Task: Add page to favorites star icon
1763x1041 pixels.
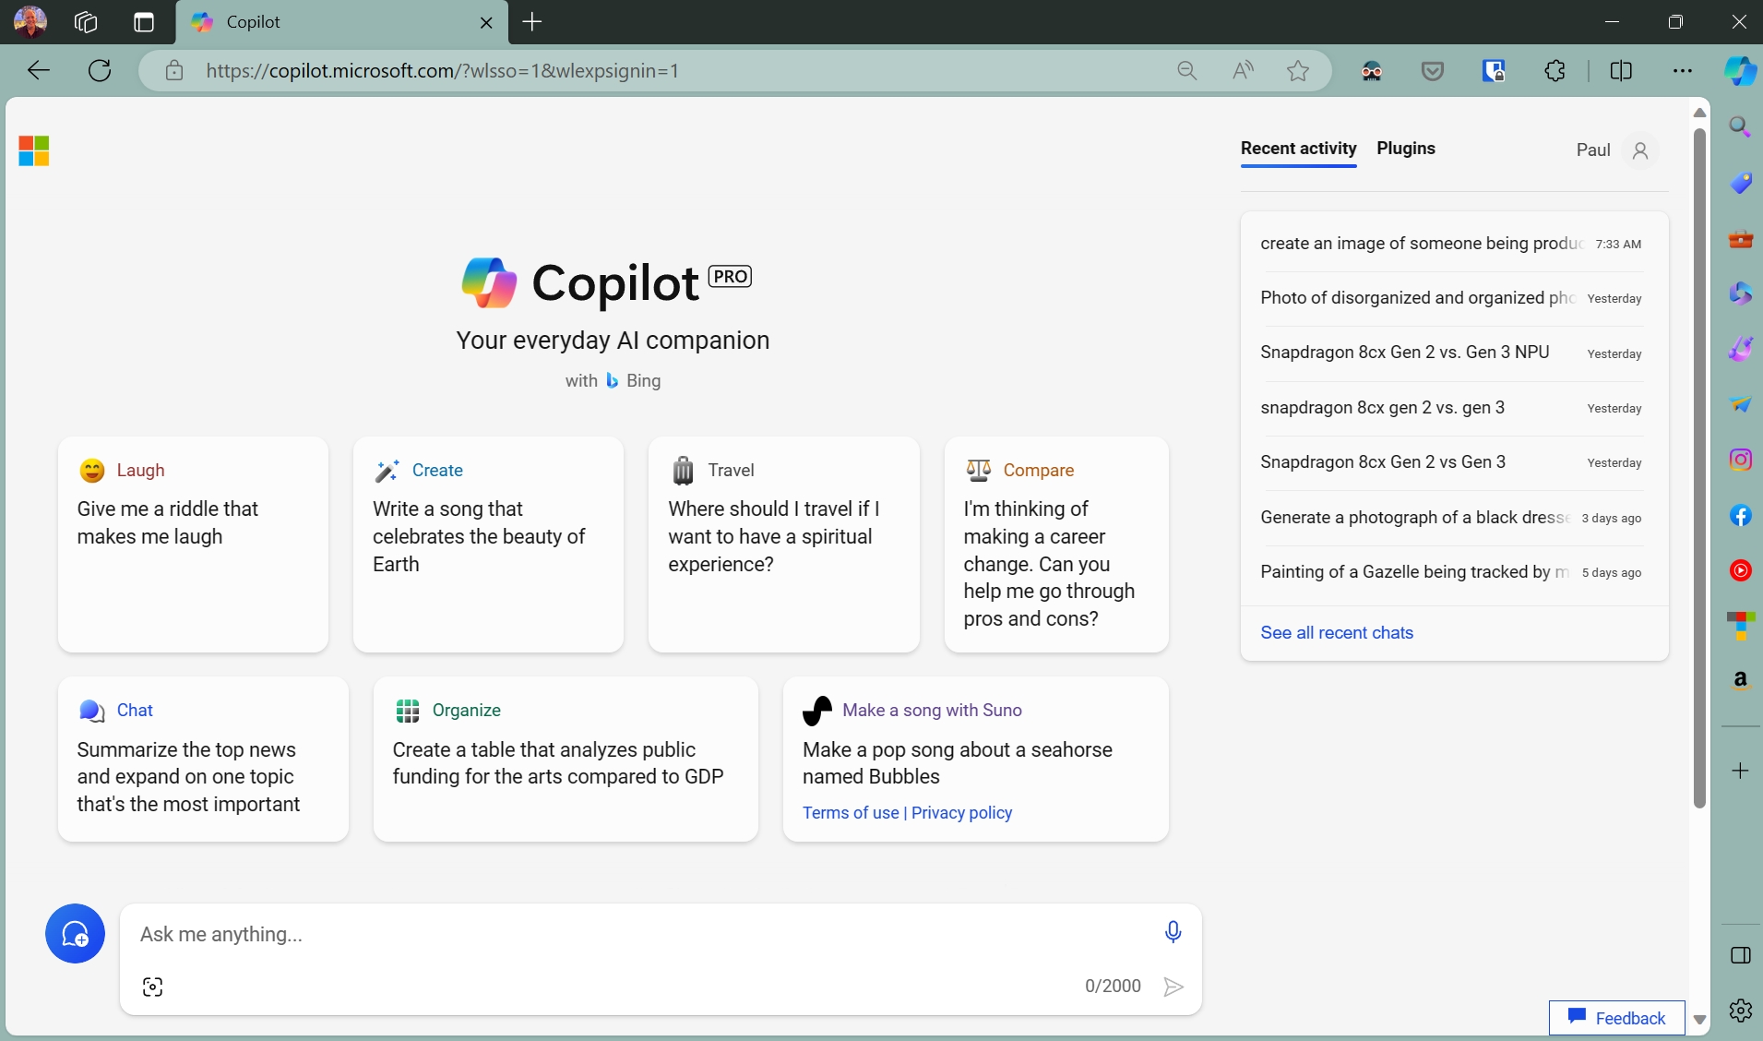Action: (x=1298, y=71)
